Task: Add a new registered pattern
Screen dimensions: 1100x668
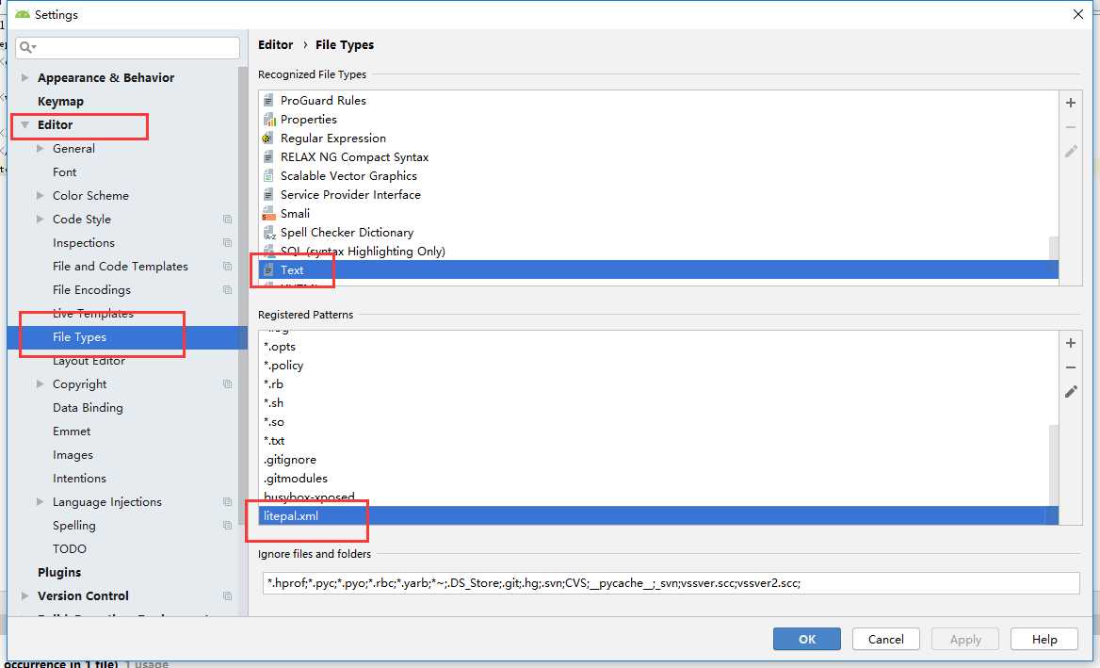Action: tap(1071, 343)
